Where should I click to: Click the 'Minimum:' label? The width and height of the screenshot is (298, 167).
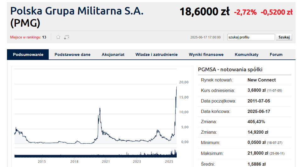(210, 143)
